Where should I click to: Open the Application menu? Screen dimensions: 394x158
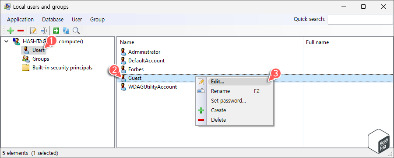[x=20, y=20]
